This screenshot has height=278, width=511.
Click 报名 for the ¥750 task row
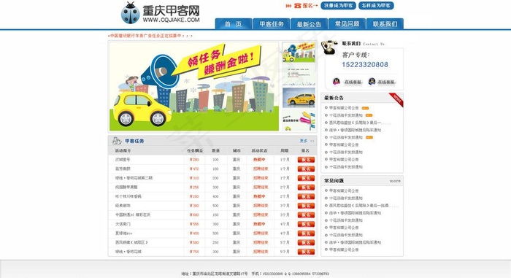click(306, 252)
